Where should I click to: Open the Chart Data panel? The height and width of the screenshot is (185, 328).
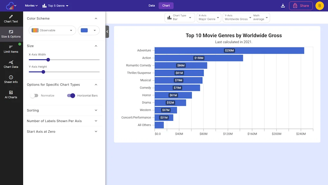tap(11, 64)
